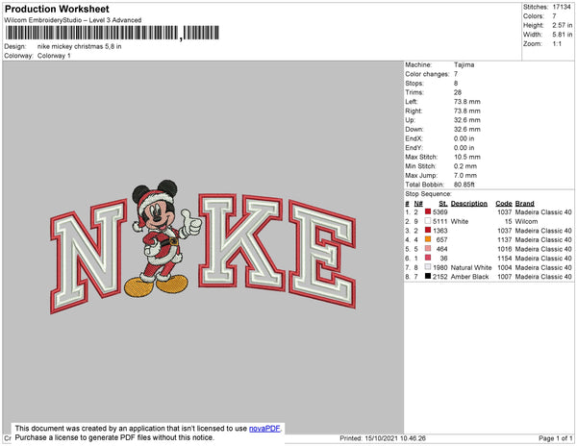Click the orange swatch for stop 4
Screen dimensions: 577x446
coord(428,239)
